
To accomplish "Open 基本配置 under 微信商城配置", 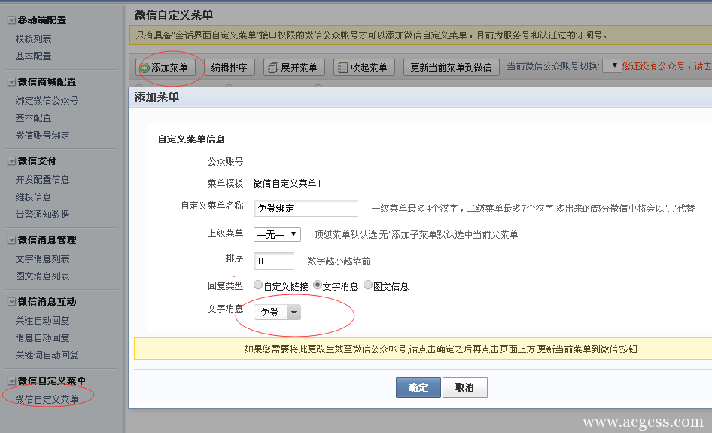I will [34, 118].
